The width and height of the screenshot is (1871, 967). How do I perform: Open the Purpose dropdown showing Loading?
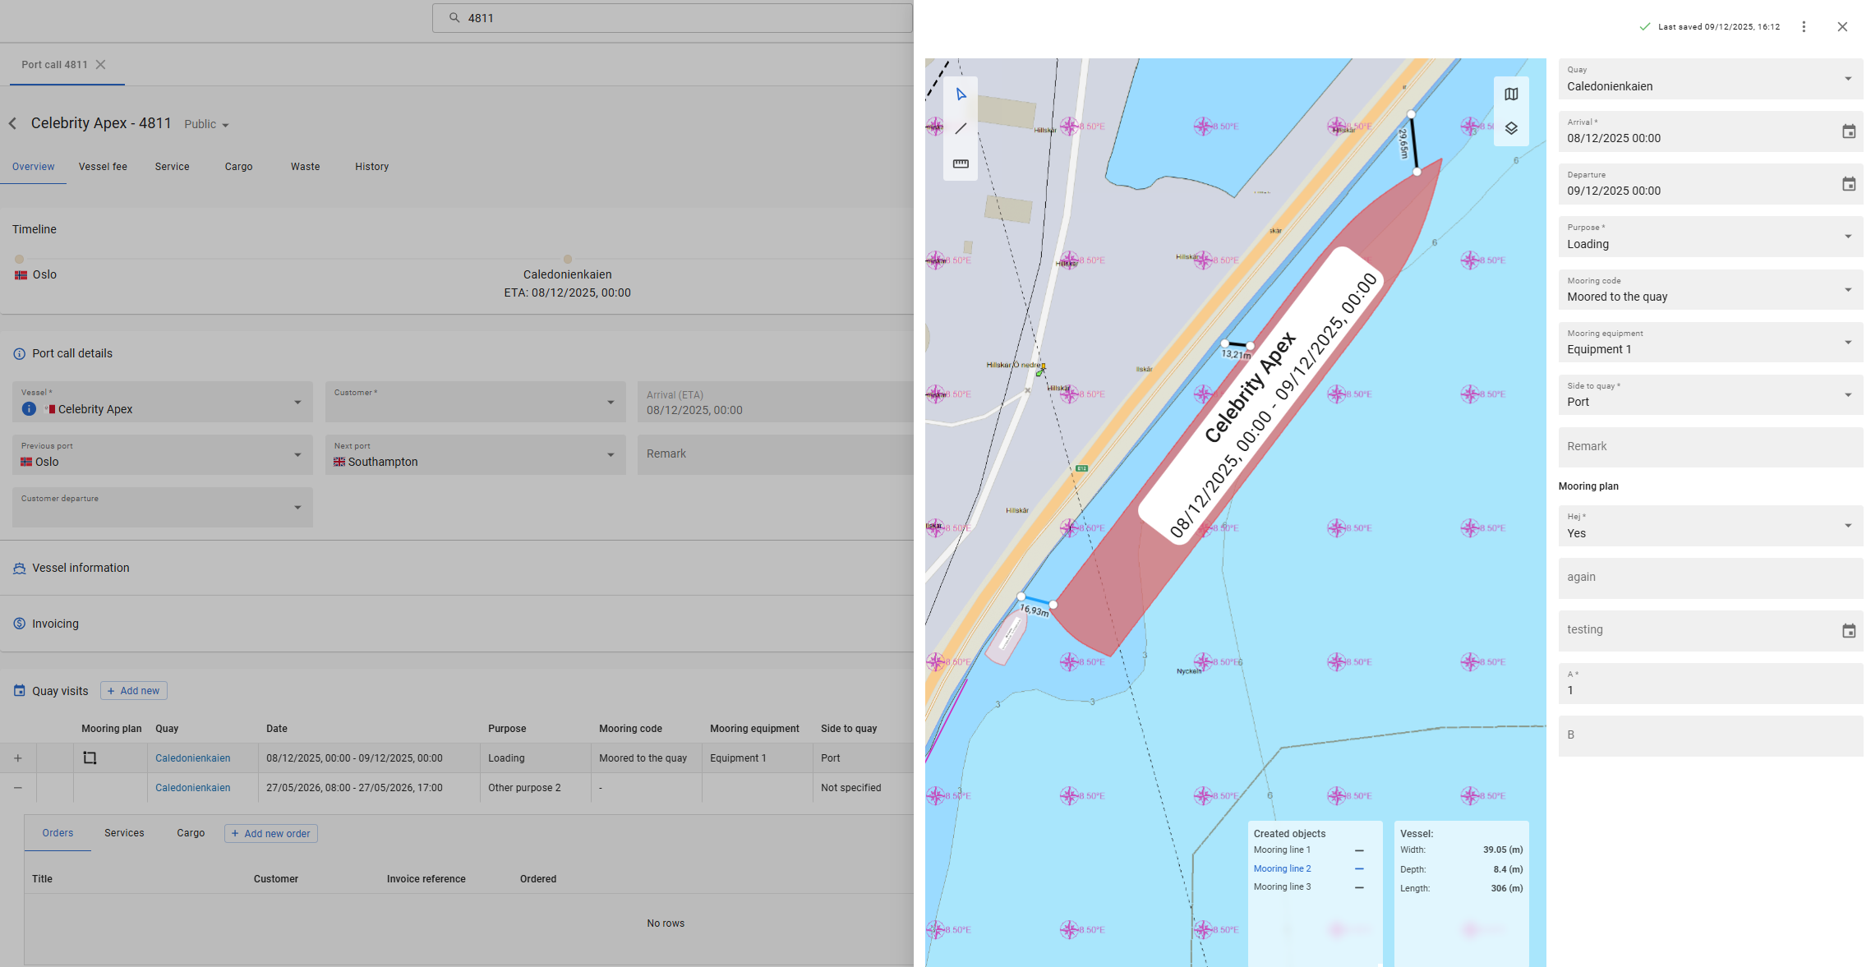tap(1847, 237)
